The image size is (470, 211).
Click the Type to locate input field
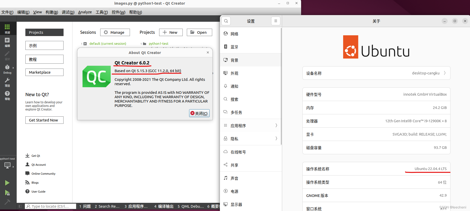click(50, 206)
